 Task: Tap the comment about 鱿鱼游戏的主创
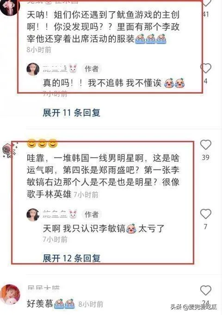click(103, 27)
